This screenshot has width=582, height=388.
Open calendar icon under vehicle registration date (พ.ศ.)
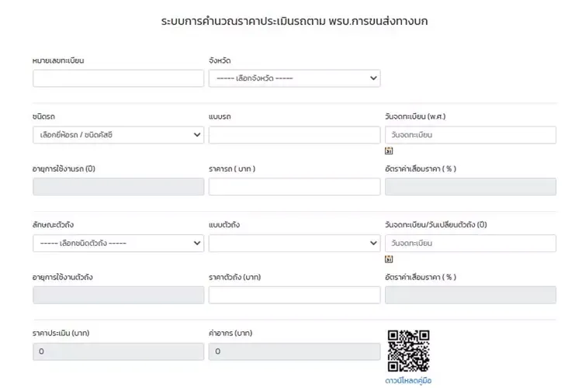[x=389, y=151]
